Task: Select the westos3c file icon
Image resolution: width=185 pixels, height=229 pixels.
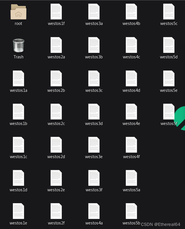Action: click(94, 79)
